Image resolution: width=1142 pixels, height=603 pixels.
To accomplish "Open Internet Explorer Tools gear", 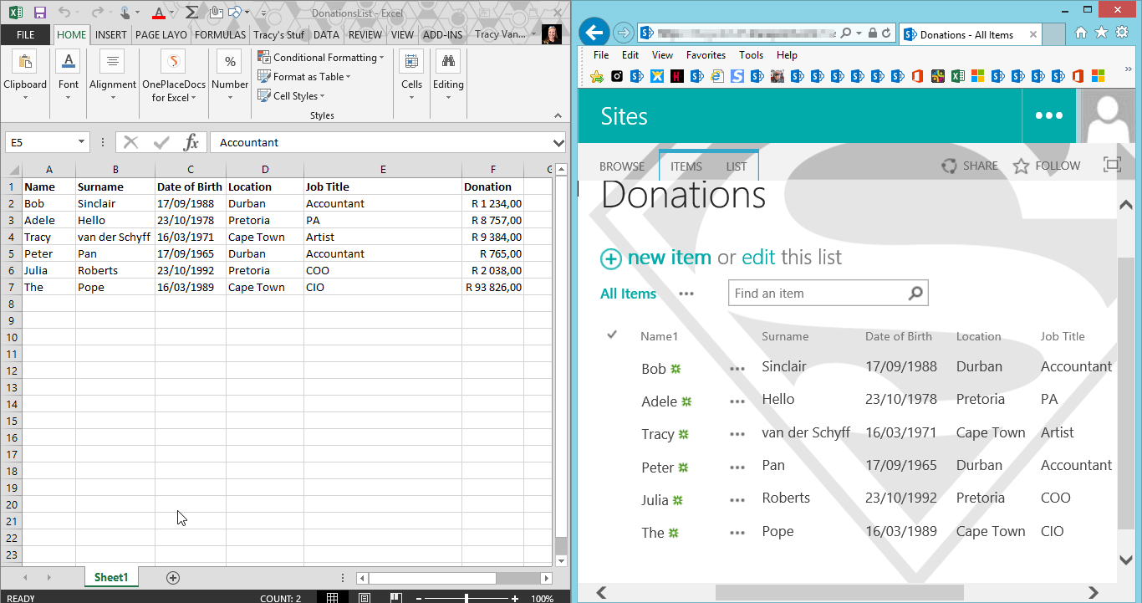I will 1121,33.
